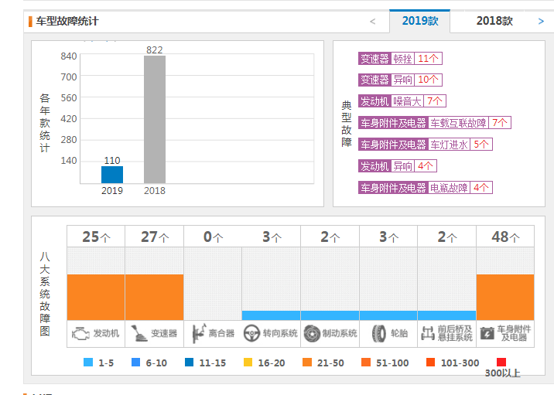Click the steering system (转向系统) wheel icon

click(x=251, y=334)
